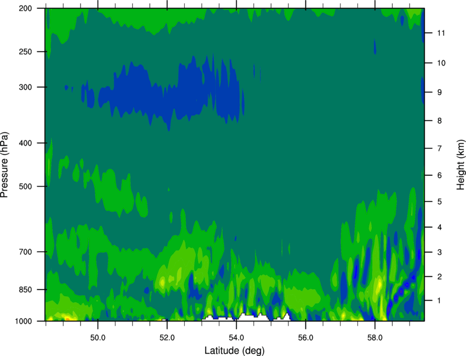
Task: Pick the 11 km height tick label
Action: [x=440, y=33]
